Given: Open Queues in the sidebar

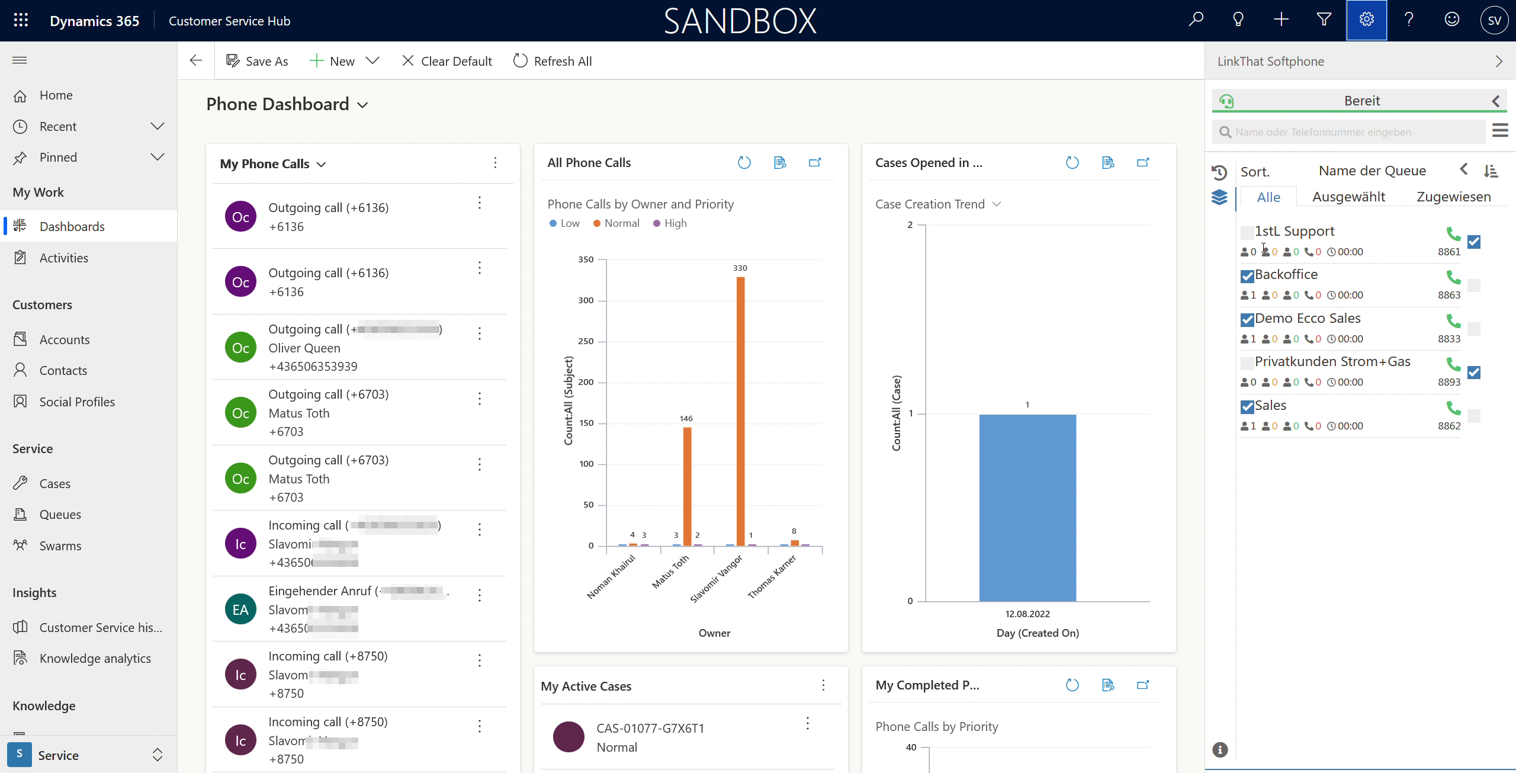Looking at the screenshot, I should (x=89, y=514).
